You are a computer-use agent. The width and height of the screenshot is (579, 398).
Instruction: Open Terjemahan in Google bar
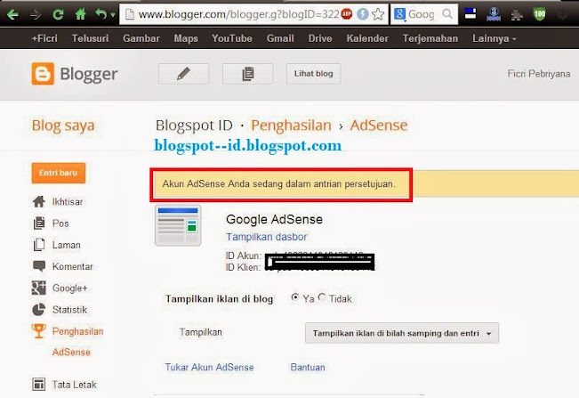(430, 38)
